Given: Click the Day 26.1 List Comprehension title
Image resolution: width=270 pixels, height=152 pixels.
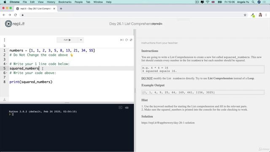Looking at the screenshot, I should [x=136, y=24].
